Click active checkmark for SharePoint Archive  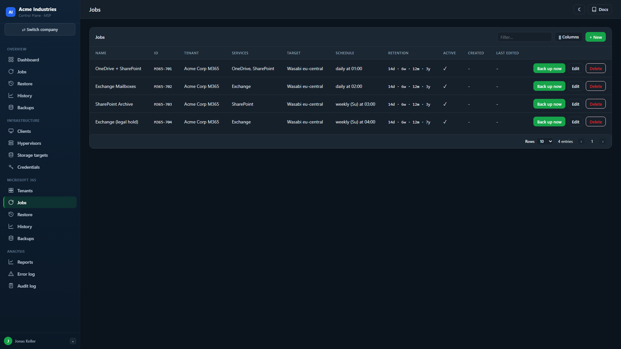tap(445, 104)
